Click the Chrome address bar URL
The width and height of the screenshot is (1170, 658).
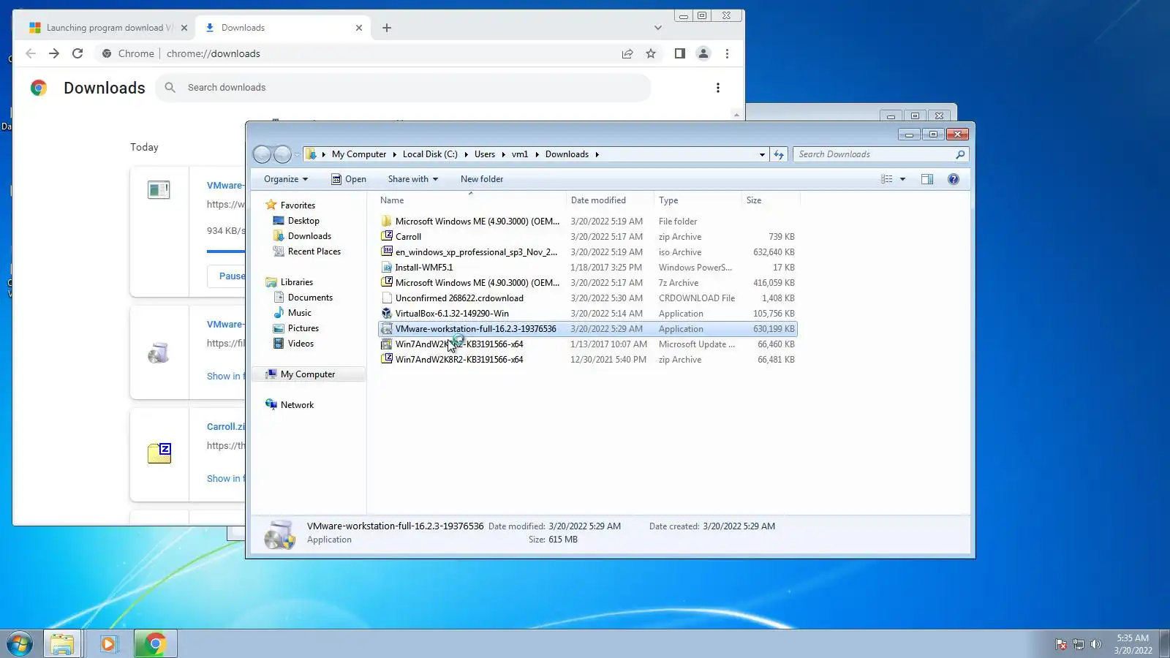click(x=214, y=53)
